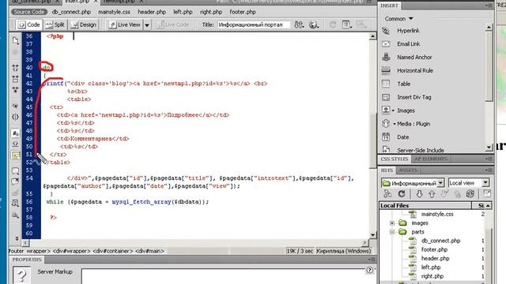Image resolution: width=506 pixels, height=284 pixels.
Task: Open Images insert menu
Action: (406, 110)
